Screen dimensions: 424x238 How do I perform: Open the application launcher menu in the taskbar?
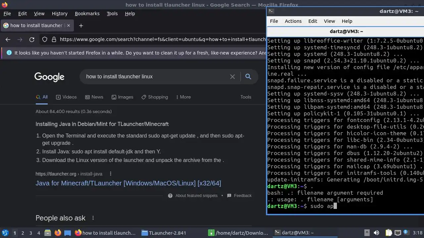(x=5, y=233)
